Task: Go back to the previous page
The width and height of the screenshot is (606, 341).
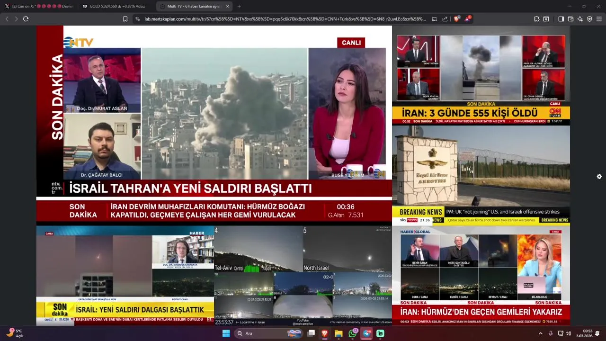Action: [x=7, y=19]
